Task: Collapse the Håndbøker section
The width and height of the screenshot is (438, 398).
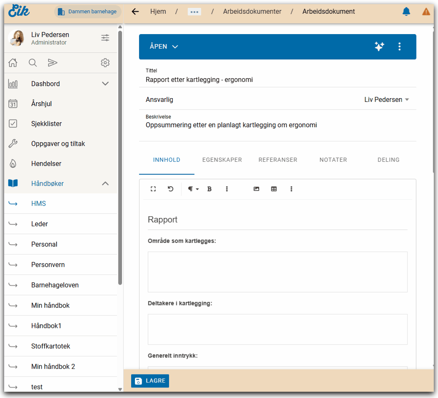Action: tap(105, 183)
